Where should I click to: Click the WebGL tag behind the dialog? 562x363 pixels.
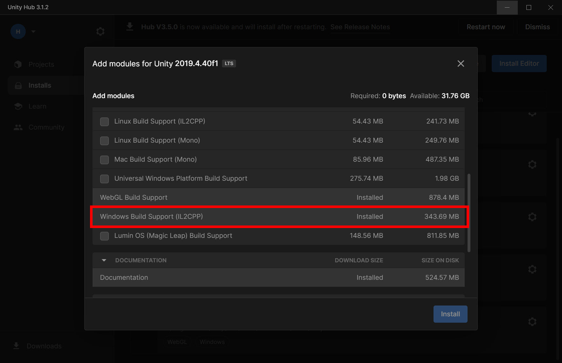click(177, 342)
